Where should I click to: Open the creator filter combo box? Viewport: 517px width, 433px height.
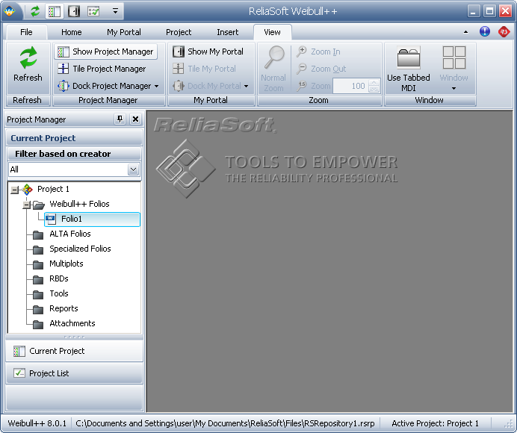tap(133, 169)
